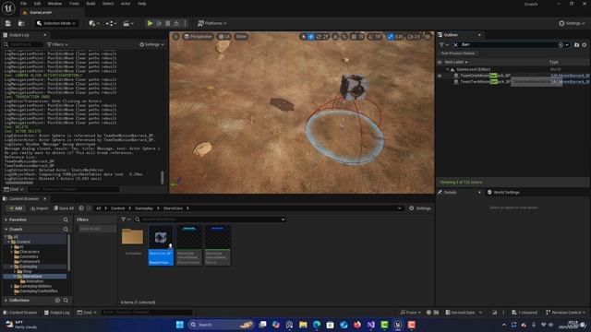Open the Content Drawer from the status bar
This screenshot has width=591, height=332.
pyautogui.click(x=20, y=313)
